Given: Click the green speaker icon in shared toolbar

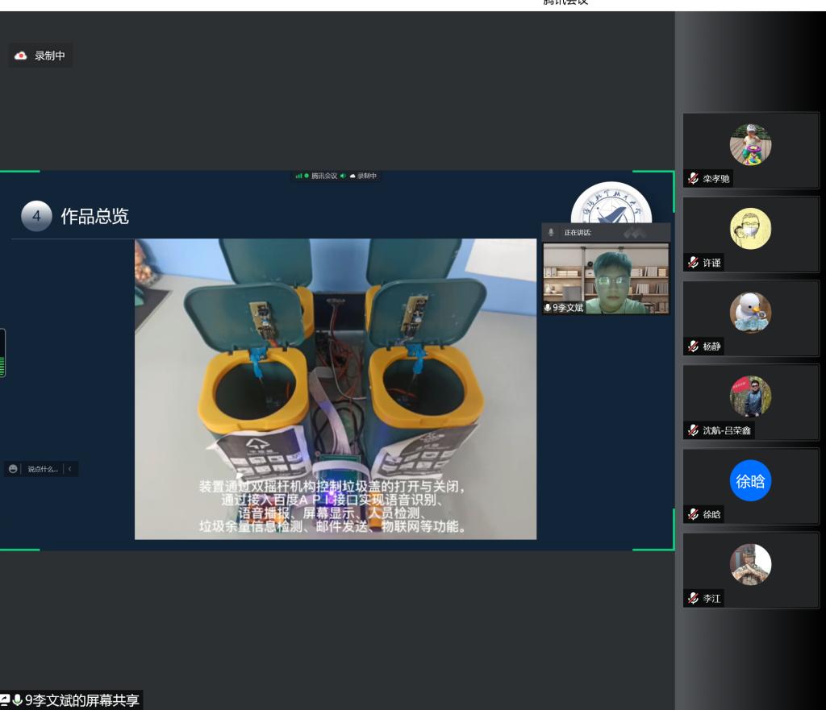Looking at the screenshot, I should pyautogui.click(x=343, y=176).
